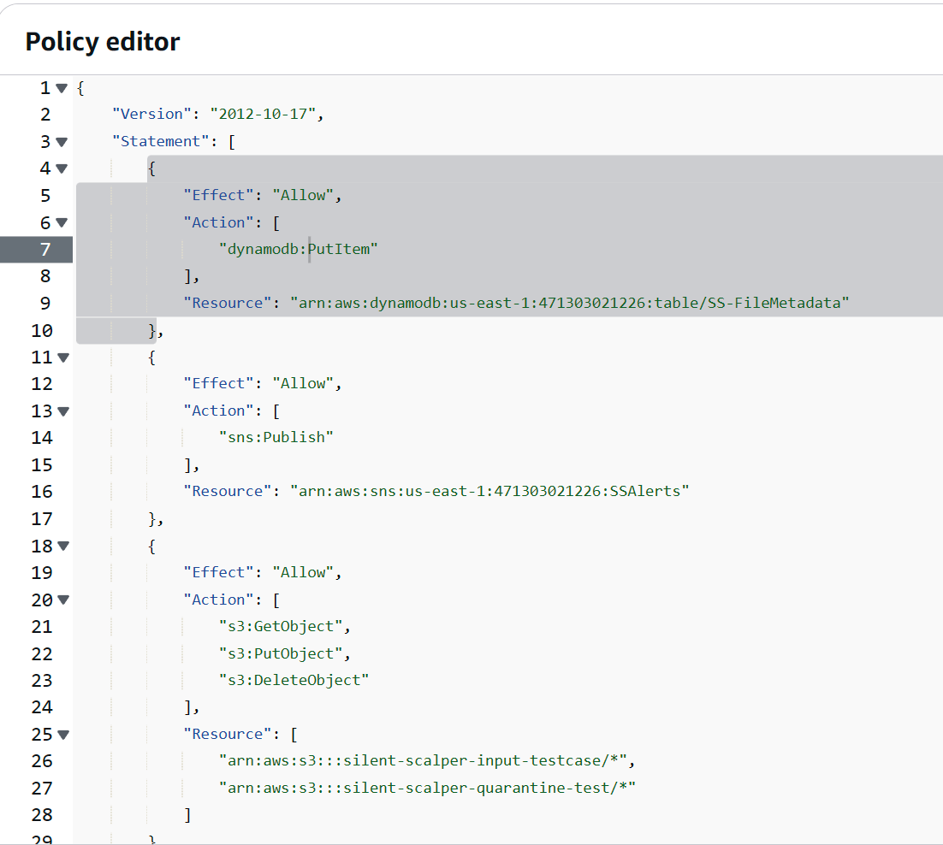The image size is (943, 845).
Task: Collapse the Action fold arrow on line 13
Action: click(x=63, y=411)
